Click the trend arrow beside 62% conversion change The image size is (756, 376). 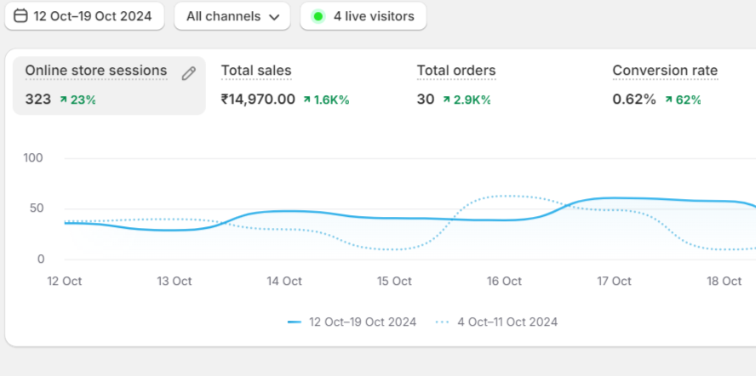pyautogui.click(x=668, y=100)
